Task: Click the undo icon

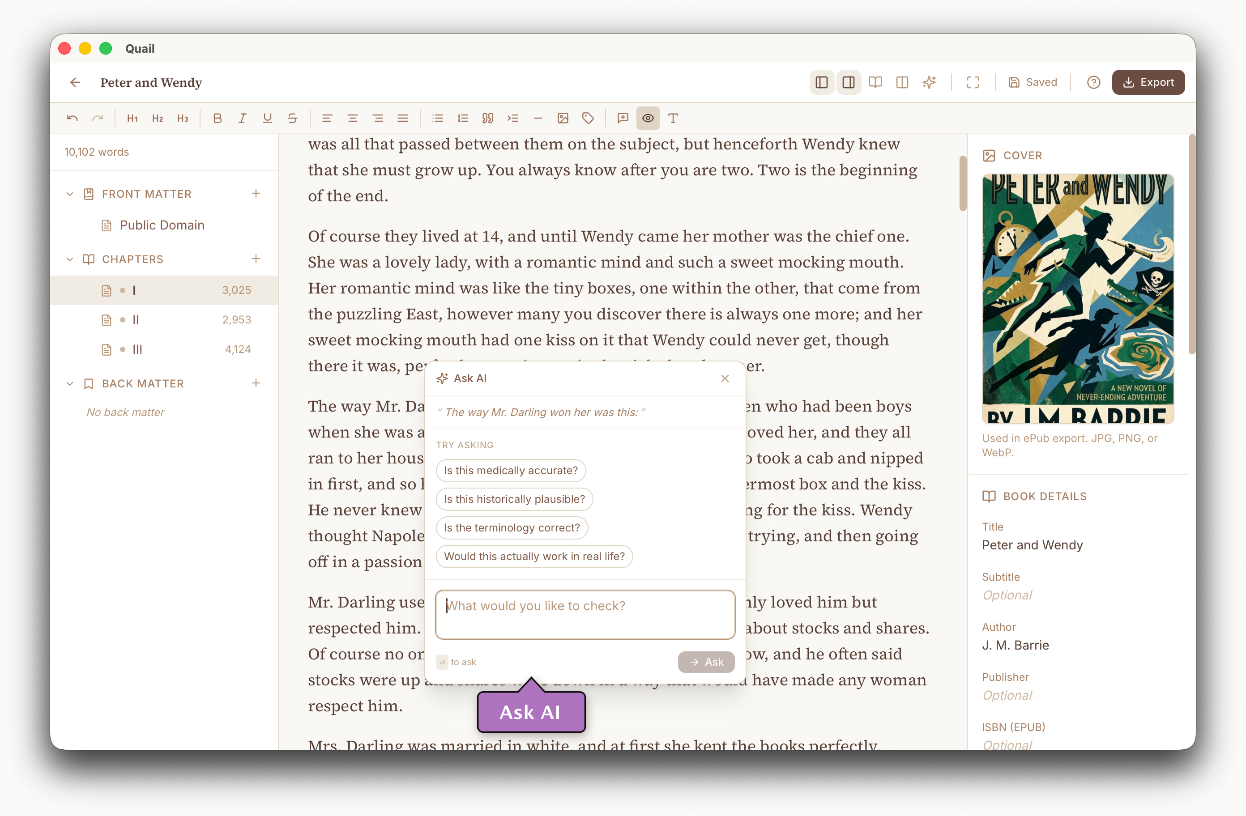Action: 73,118
